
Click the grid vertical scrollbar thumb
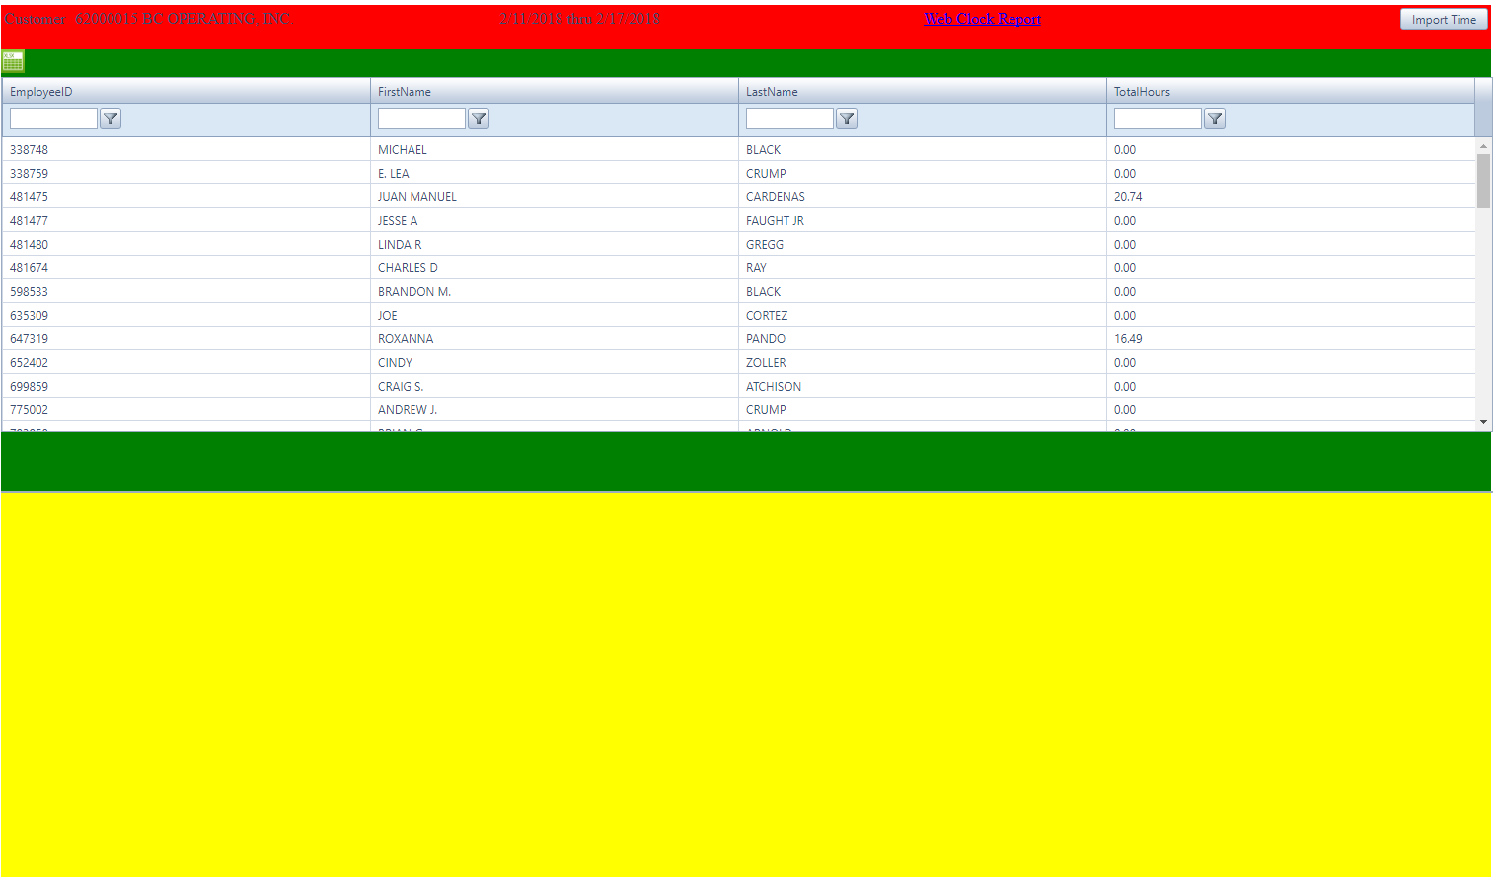1483,181
